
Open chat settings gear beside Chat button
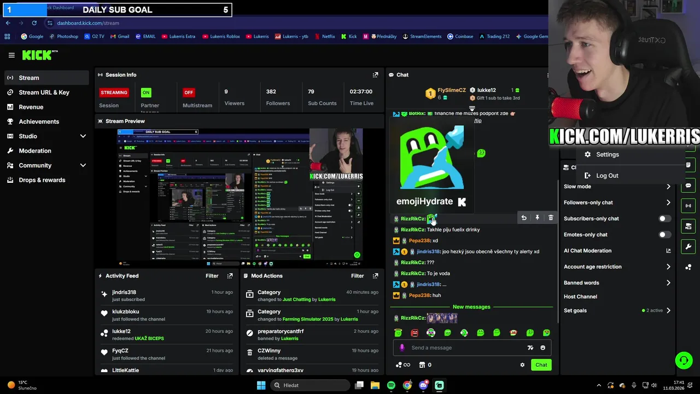[522, 365]
